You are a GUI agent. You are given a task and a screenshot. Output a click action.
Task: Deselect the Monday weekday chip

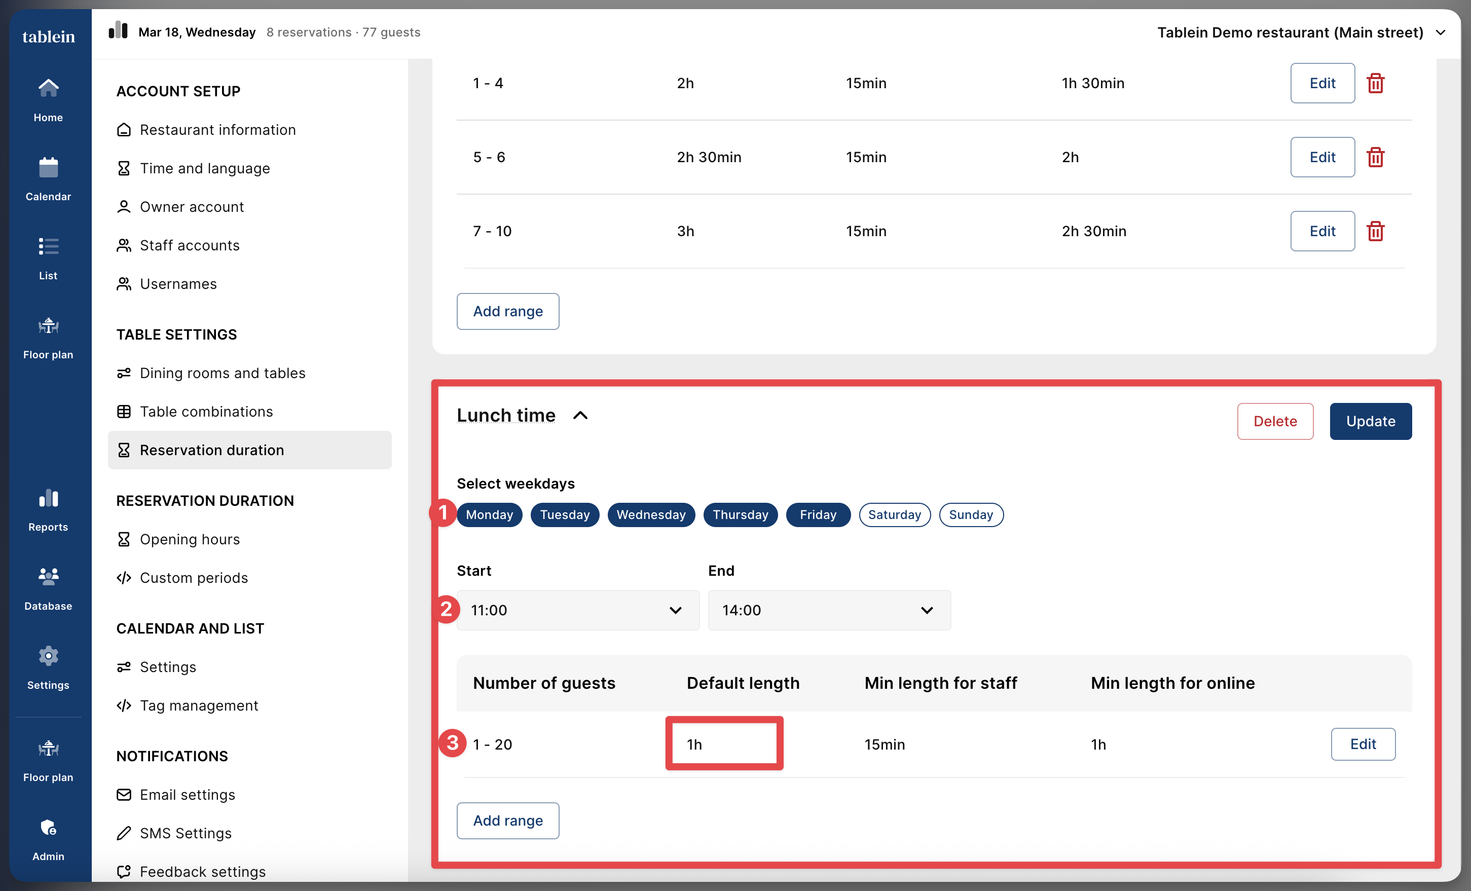click(x=489, y=514)
